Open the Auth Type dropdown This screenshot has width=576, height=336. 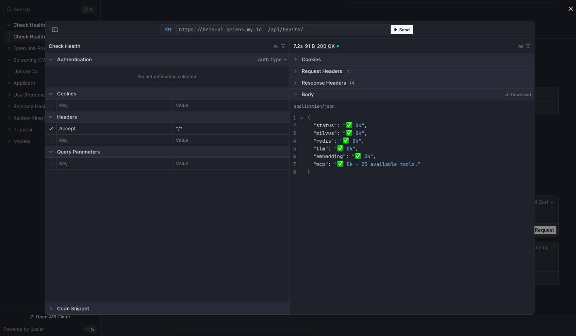point(272,59)
